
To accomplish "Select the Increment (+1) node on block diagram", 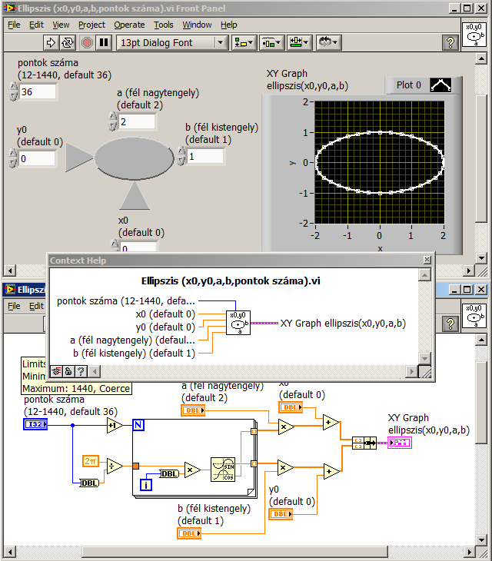I will (115, 426).
